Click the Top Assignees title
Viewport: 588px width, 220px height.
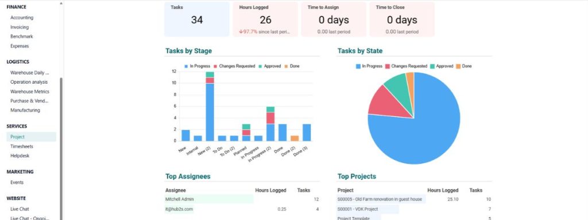click(x=188, y=176)
